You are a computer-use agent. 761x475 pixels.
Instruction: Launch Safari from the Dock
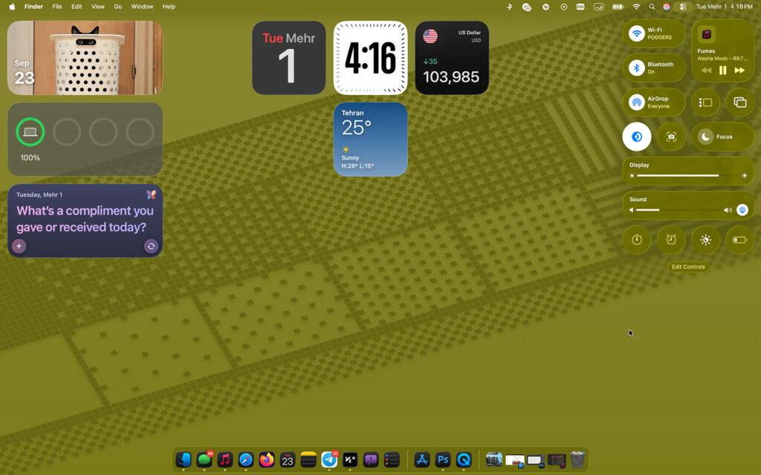(x=245, y=459)
